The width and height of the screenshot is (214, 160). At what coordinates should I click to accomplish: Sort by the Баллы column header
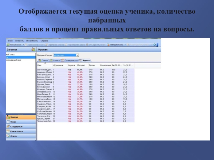pos(94,65)
